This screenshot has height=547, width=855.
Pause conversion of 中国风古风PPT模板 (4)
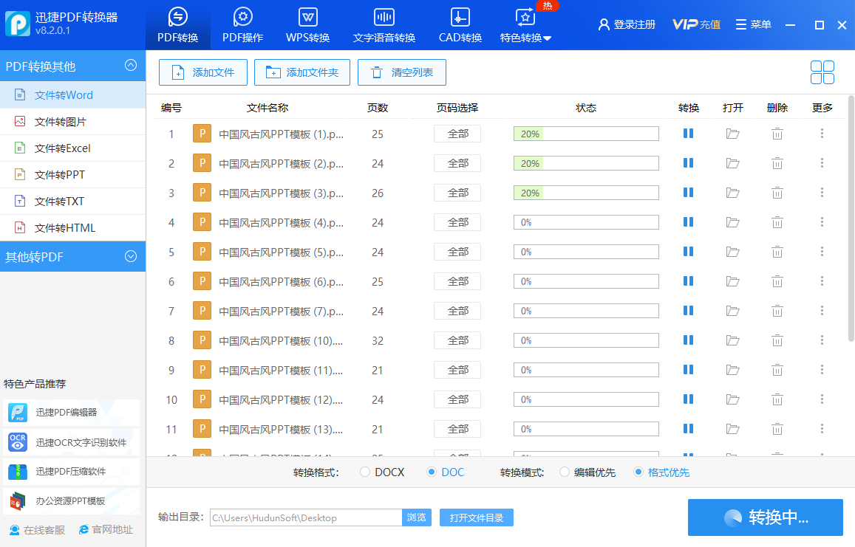[688, 222]
